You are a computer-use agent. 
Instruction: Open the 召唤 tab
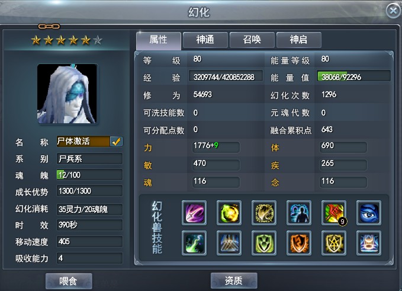click(252, 40)
